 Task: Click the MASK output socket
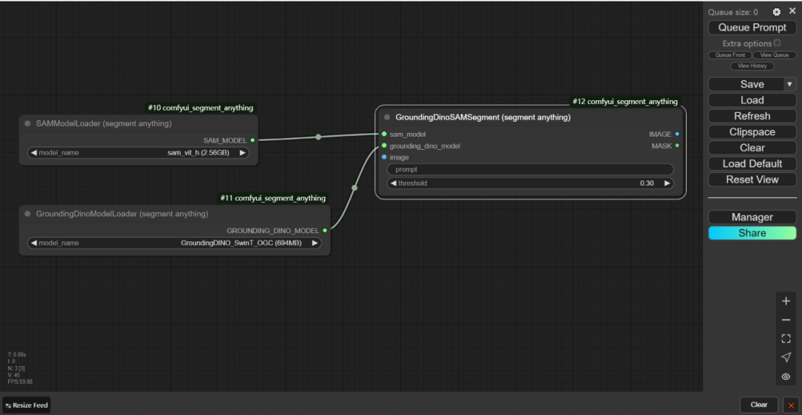pos(677,146)
